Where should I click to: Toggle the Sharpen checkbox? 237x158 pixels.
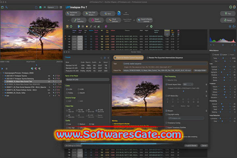pyautogui.click(x=167, y=111)
